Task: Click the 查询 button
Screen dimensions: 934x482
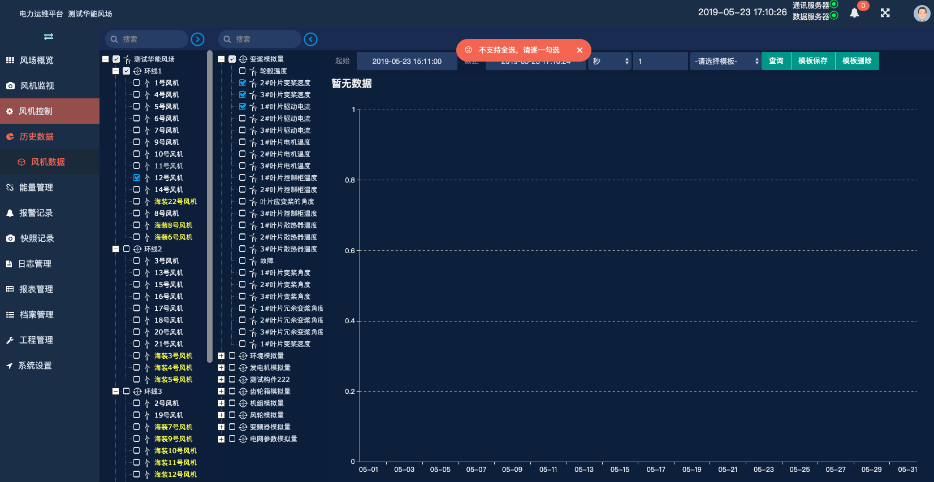Action: [776, 61]
